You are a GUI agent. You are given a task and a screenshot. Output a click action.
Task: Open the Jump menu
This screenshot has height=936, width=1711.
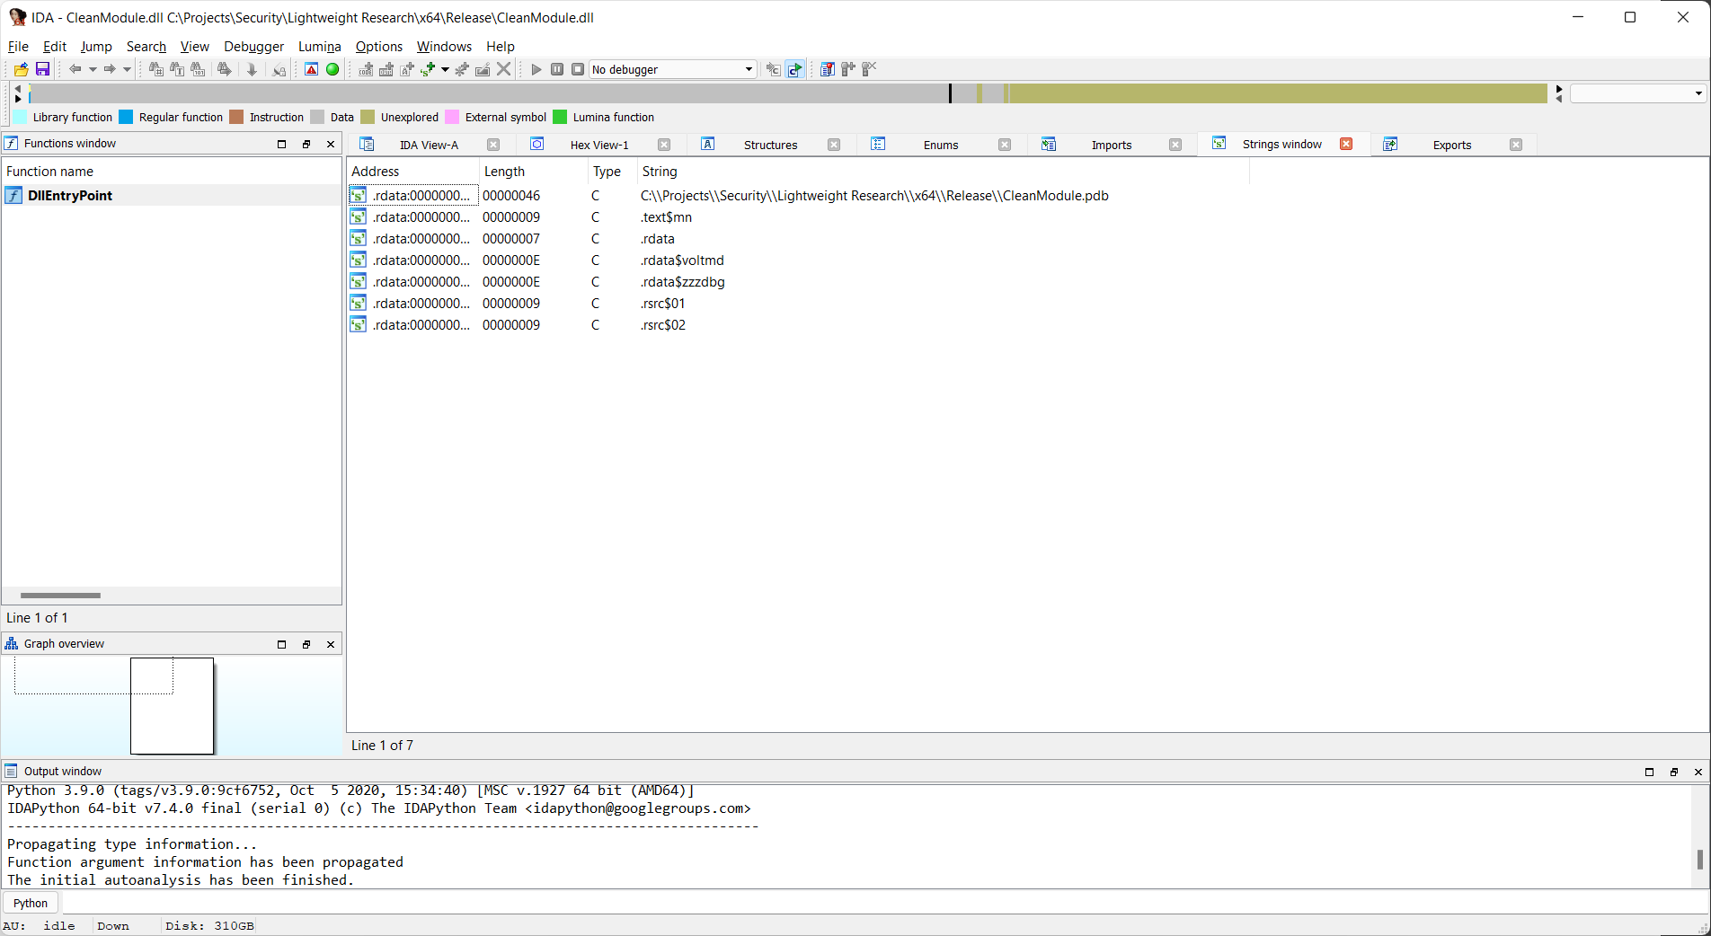pos(96,47)
